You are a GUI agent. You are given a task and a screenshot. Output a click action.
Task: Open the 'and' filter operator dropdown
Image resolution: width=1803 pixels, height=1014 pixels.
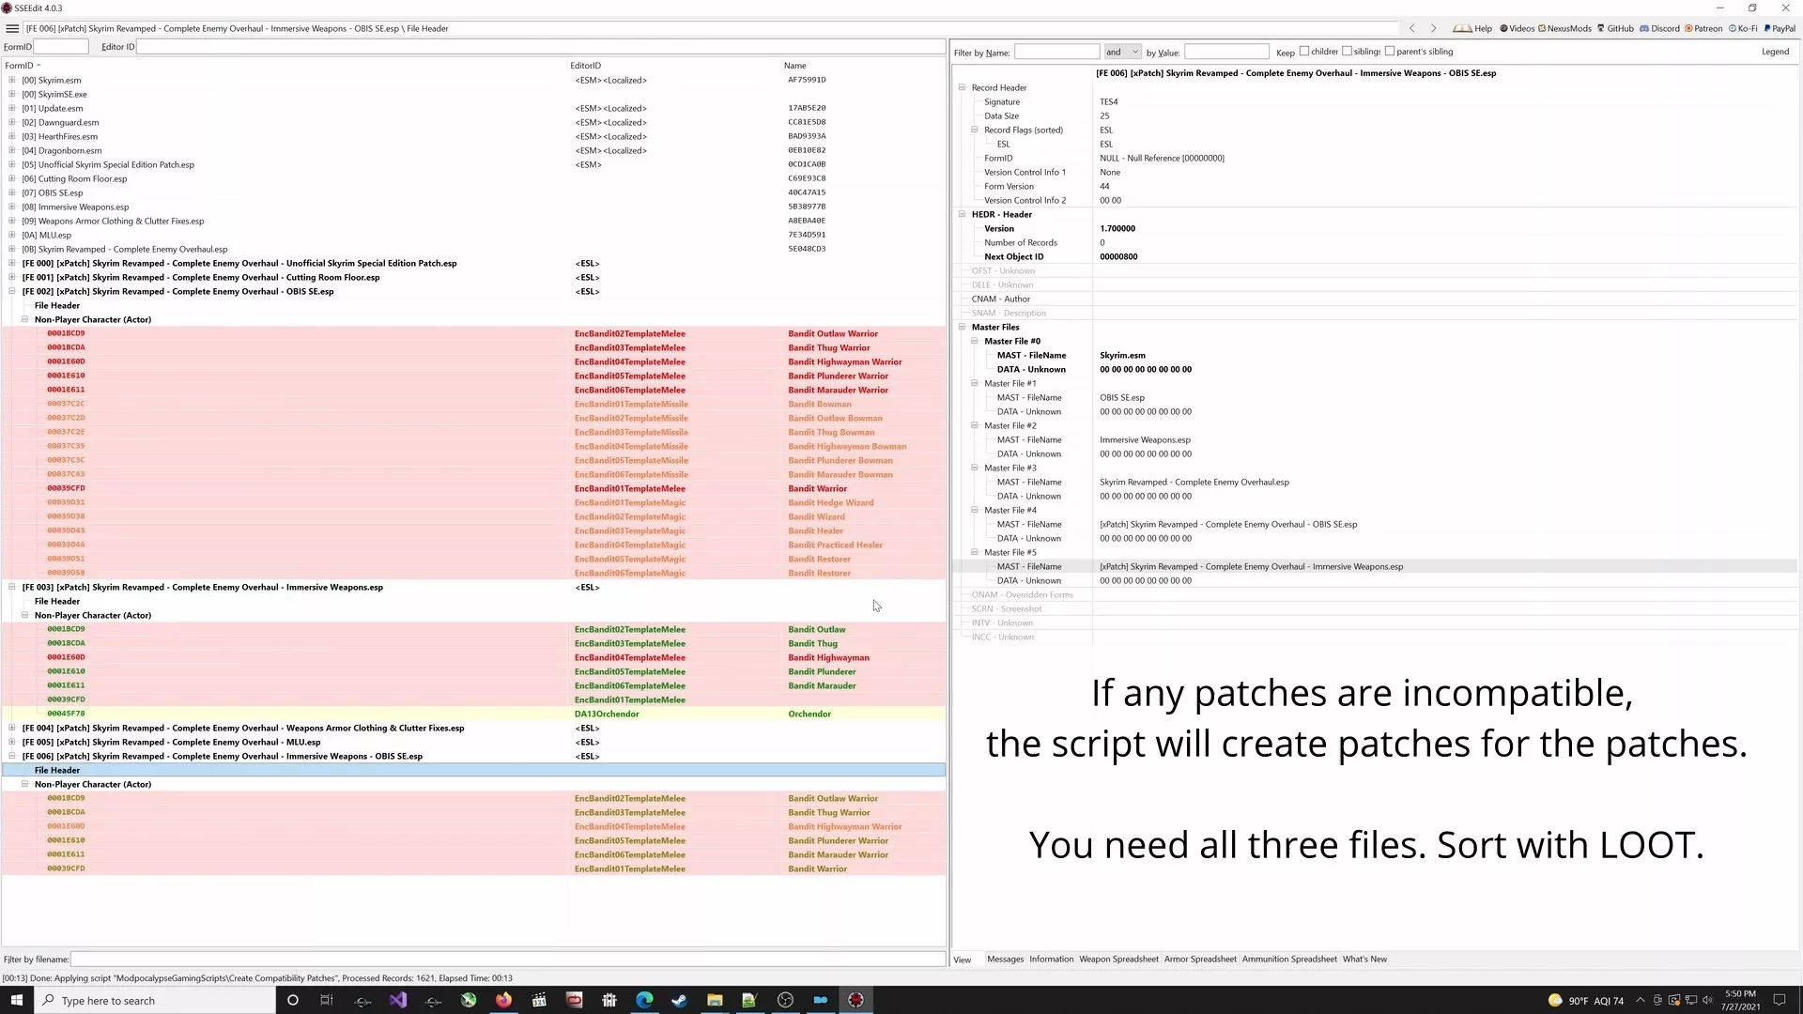click(1122, 52)
